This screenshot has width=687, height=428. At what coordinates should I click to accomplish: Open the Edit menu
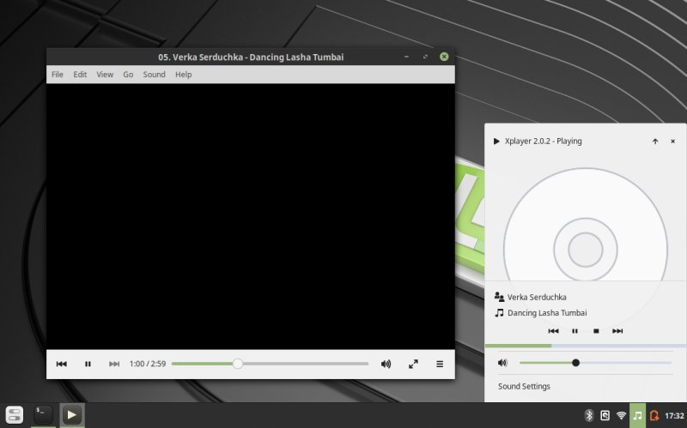pos(80,75)
